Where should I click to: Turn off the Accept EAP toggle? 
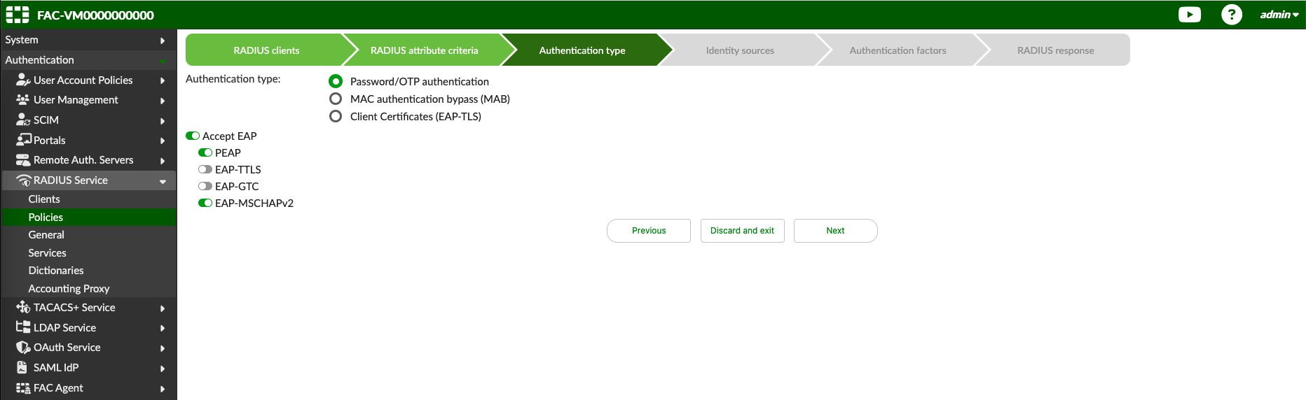tap(193, 136)
